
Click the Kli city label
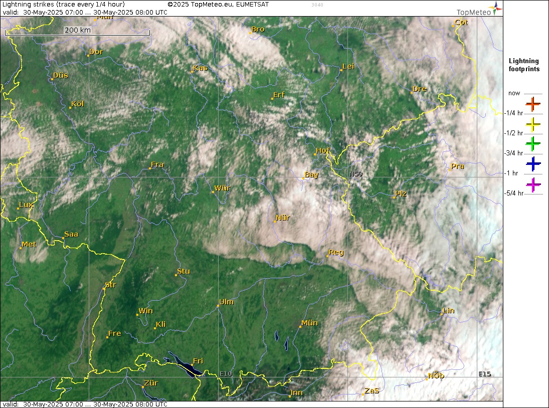click(x=161, y=324)
